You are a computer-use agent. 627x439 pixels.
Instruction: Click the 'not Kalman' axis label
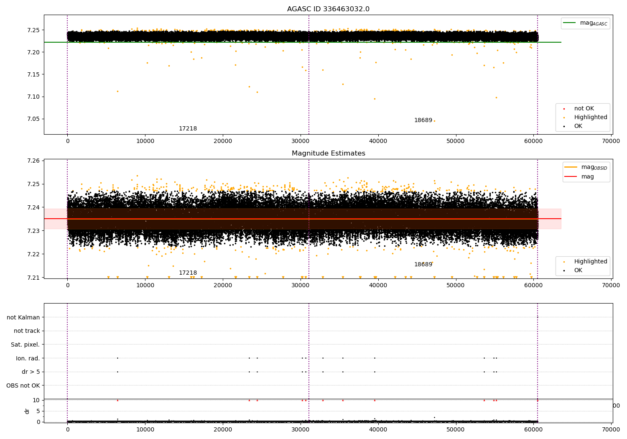tap(23, 317)
